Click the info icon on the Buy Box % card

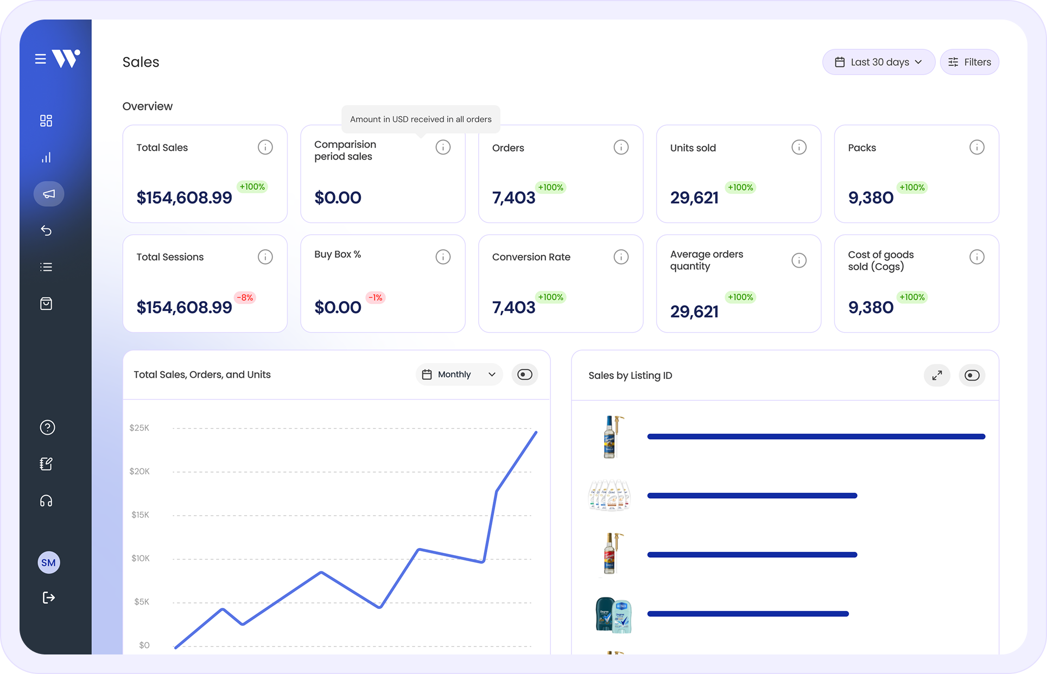coord(443,257)
